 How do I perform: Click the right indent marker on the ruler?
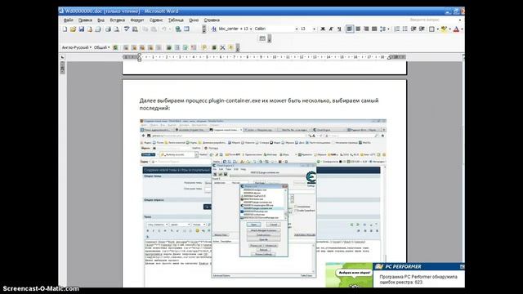[x=389, y=58]
